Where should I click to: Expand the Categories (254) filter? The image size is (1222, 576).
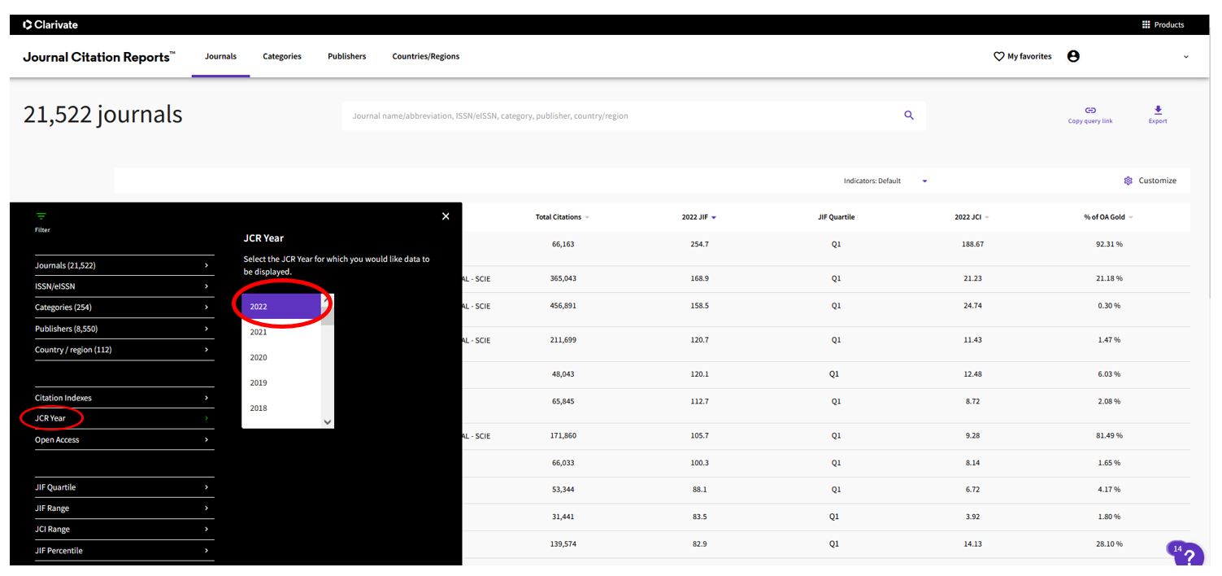click(124, 308)
